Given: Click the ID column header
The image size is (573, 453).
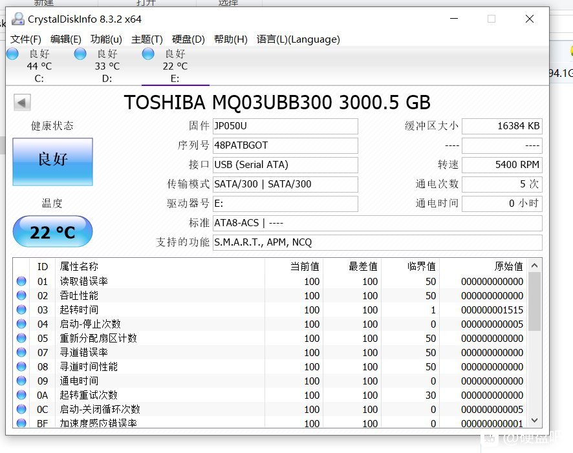Looking at the screenshot, I should tap(43, 266).
